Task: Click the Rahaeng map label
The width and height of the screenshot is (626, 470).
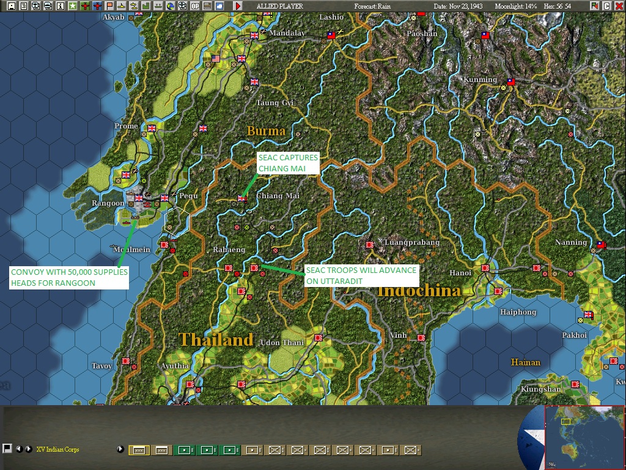Action: [x=229, y=250]
